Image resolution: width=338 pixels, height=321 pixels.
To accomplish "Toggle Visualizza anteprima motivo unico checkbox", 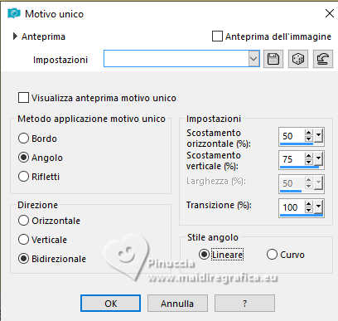I will point(23,98).
